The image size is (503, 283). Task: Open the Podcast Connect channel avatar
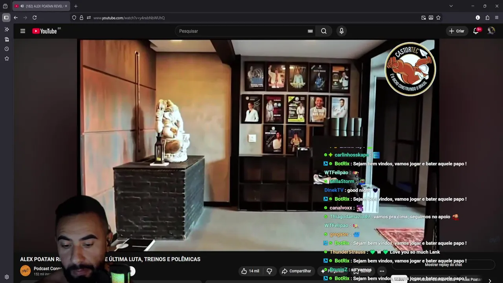[x=26, y=271]
